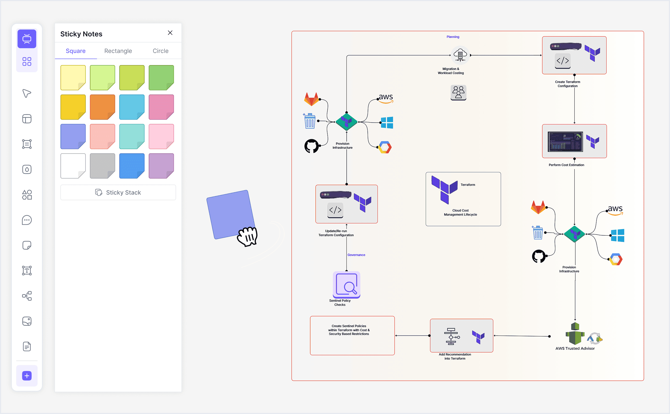Select the gray sticky note swatch

tap(102, 166)
